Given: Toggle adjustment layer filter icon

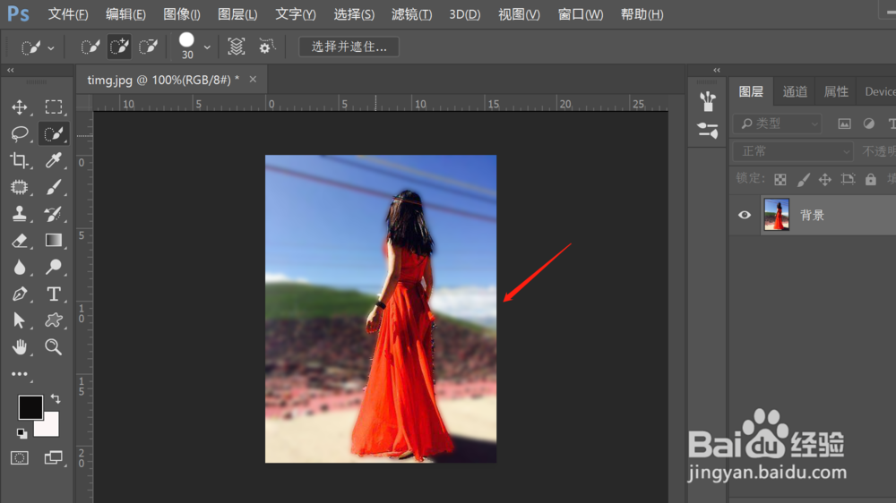Looking at the screenshot, I should tap(868, 124).
